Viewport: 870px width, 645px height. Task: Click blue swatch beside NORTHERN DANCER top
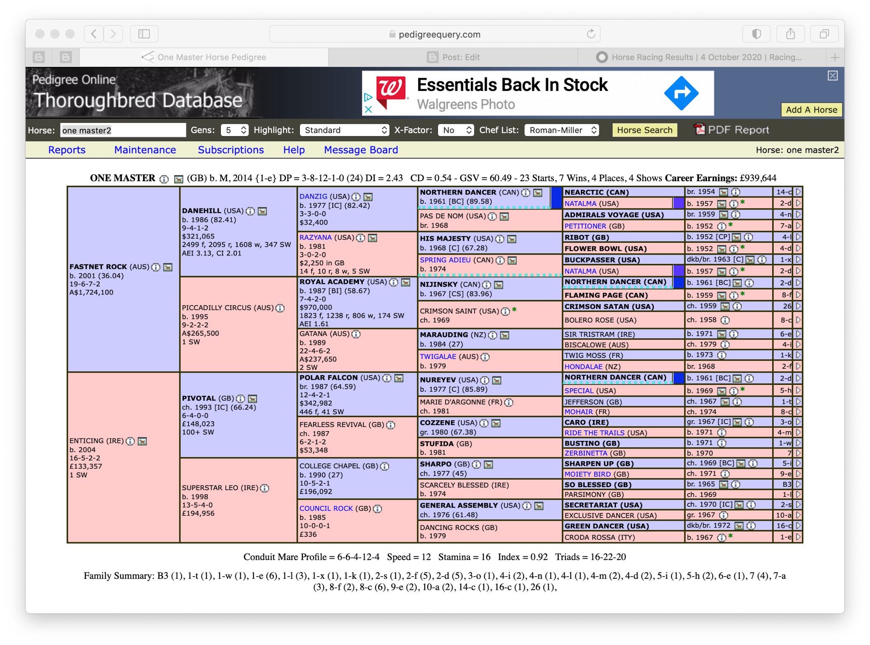pyautogui.click(x=556, y=197)
